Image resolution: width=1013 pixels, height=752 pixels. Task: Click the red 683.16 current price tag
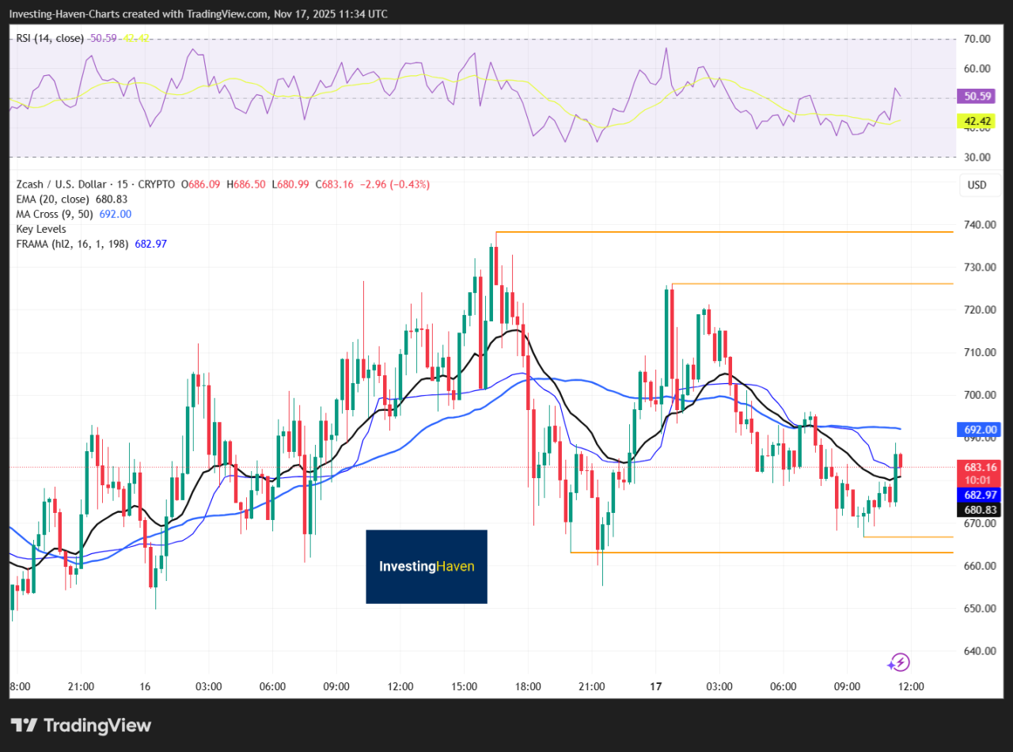(979, 467)
